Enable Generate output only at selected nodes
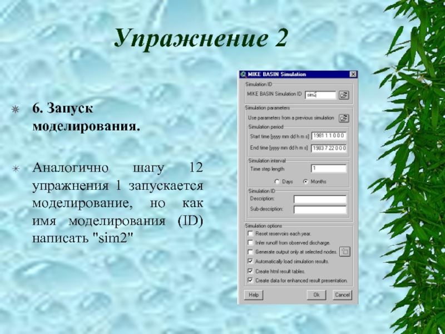Viewport: 445px width, 334px height. click(x=250, y=252)
